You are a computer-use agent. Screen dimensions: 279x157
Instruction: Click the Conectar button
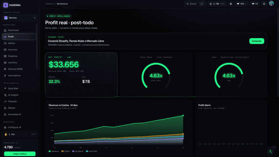point(256,41)
